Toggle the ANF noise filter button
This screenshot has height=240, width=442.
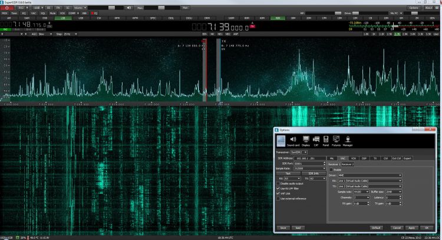(x=236, y=34)
